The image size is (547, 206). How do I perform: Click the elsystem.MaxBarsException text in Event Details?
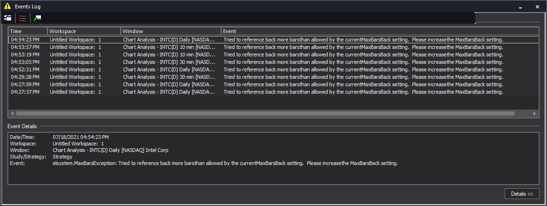click(85, 163)
